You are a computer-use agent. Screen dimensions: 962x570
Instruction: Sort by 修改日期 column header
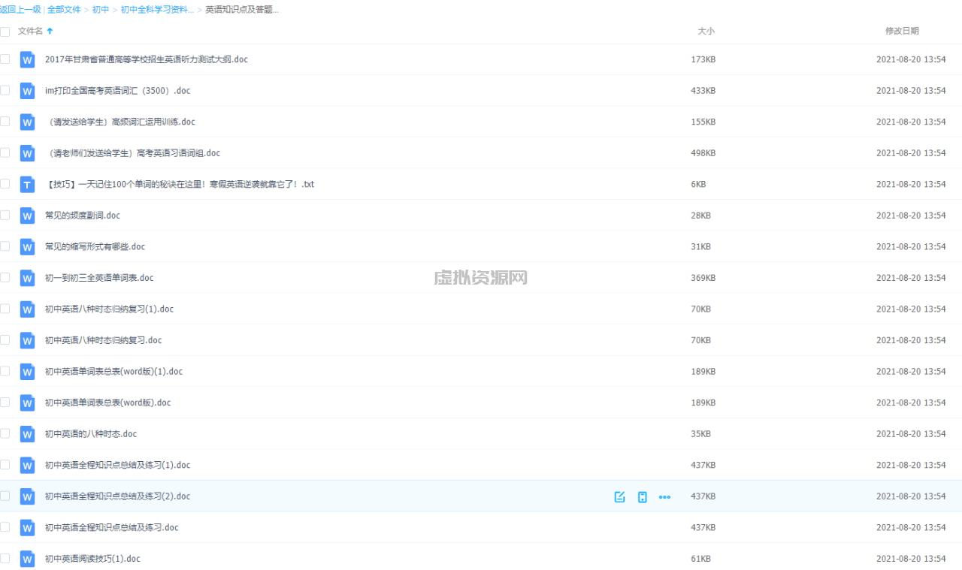pyautogui.click(x=902, y=31)
